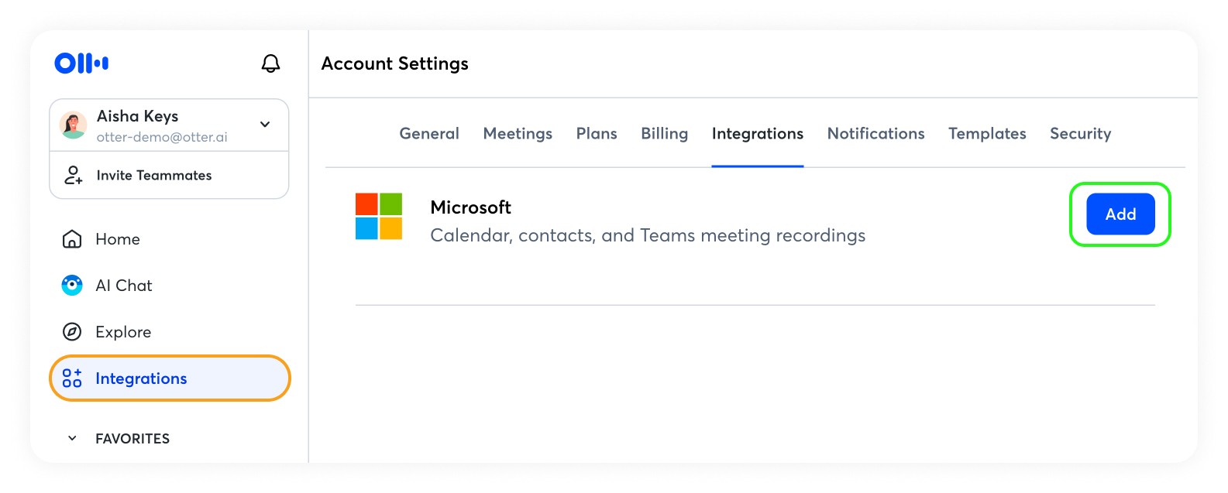Click the Microsoft logo
The image size is (1228, 493).
(379, 217)
